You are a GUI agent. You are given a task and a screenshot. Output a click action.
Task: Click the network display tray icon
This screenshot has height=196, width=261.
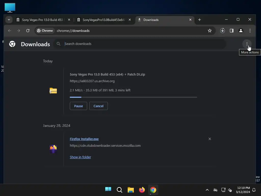pyautogui.click(x=223, y=190)
